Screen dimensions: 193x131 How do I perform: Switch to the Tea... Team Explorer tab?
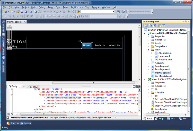pyautogui.click(x=172, y=119)
